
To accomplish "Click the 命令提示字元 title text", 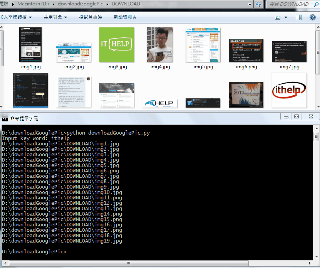I will [24, 118].
